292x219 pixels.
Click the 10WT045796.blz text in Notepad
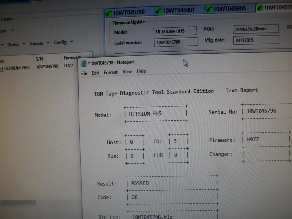[x=152, y=217]
